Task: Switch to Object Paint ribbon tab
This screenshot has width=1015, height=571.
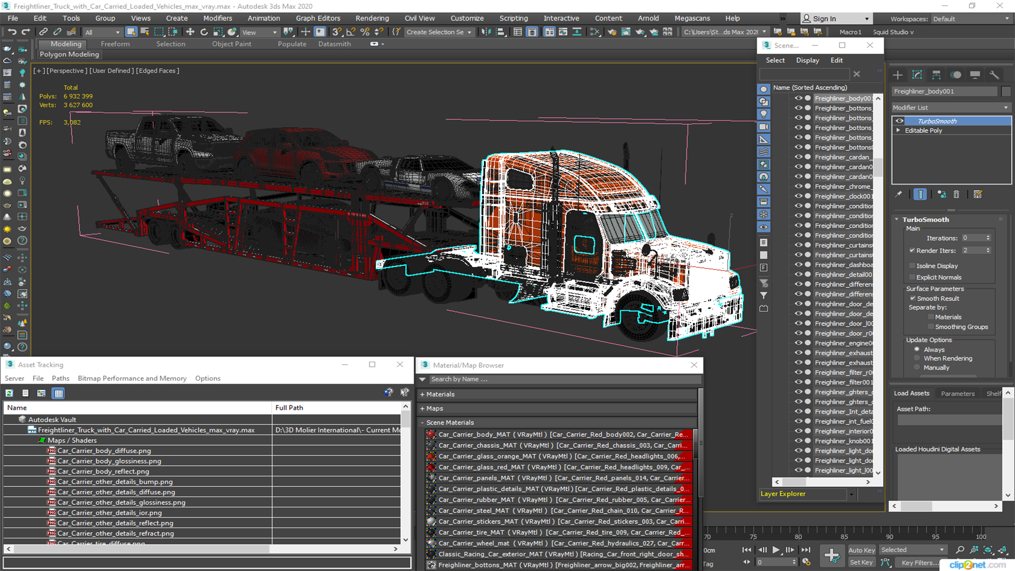Action: [232, 44]
